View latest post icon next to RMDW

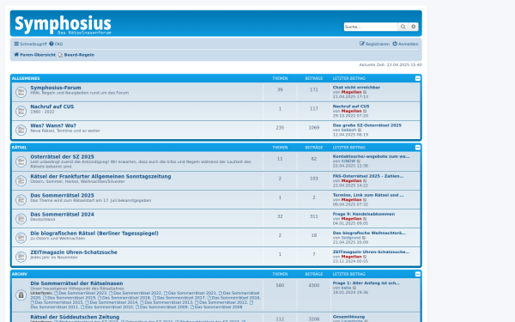pyautogui.click(x=359, y=161)
